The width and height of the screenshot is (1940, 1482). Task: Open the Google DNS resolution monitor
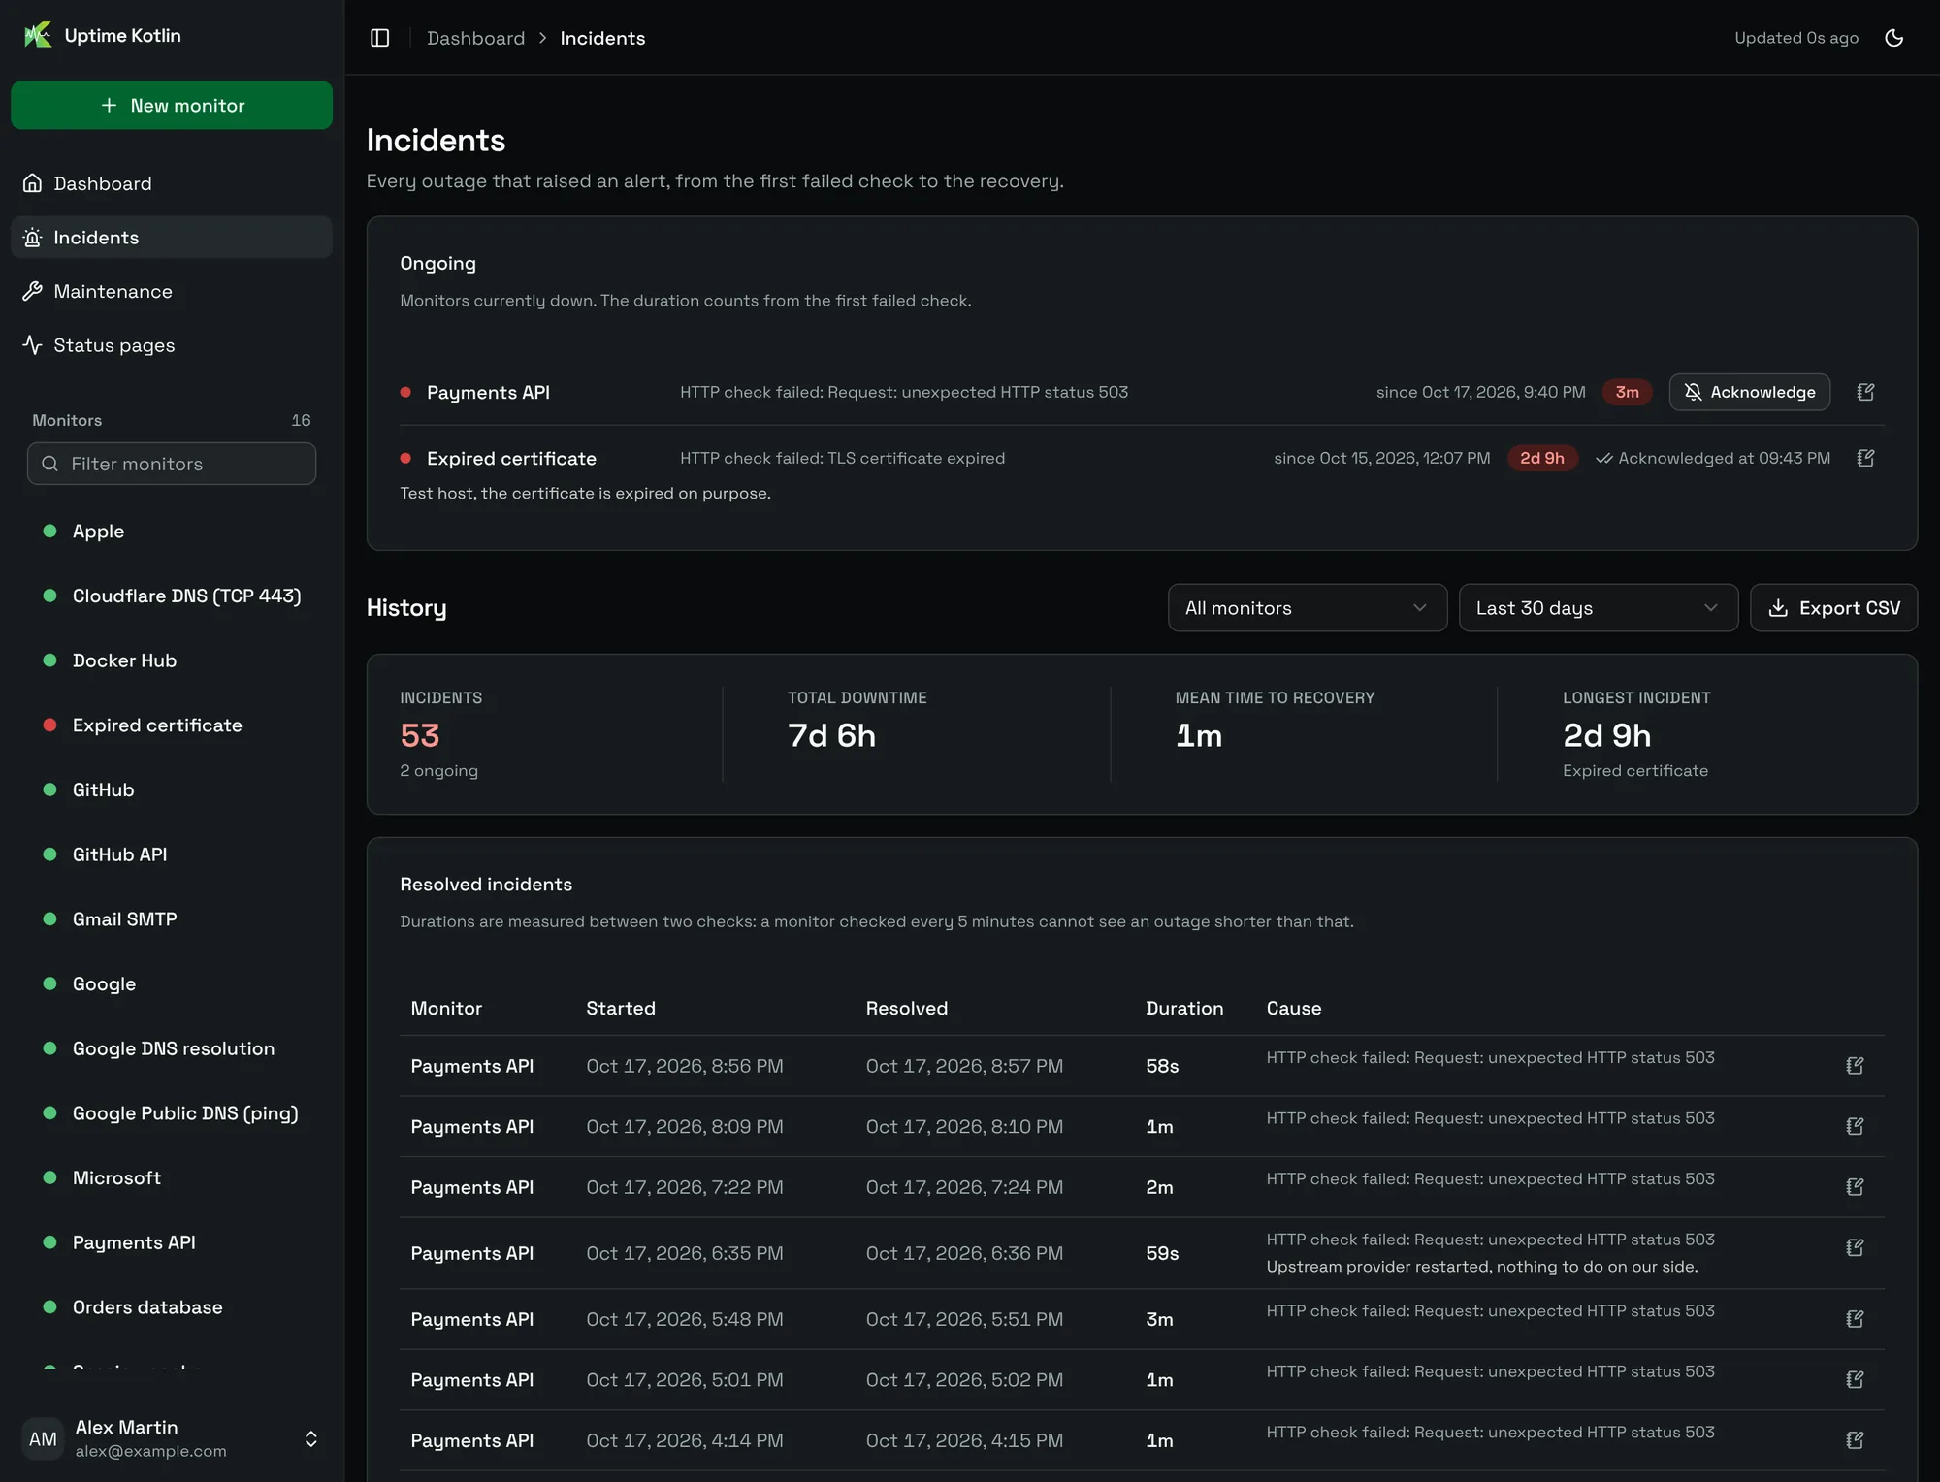coord(172,1048)
